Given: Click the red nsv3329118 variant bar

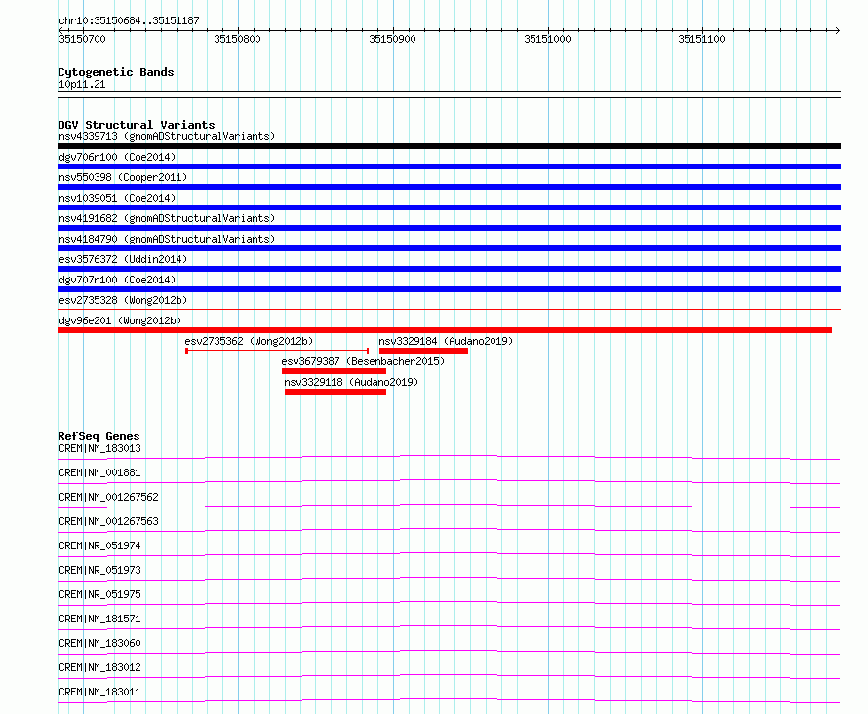Looking at the screenshot, I should [335, 392].
